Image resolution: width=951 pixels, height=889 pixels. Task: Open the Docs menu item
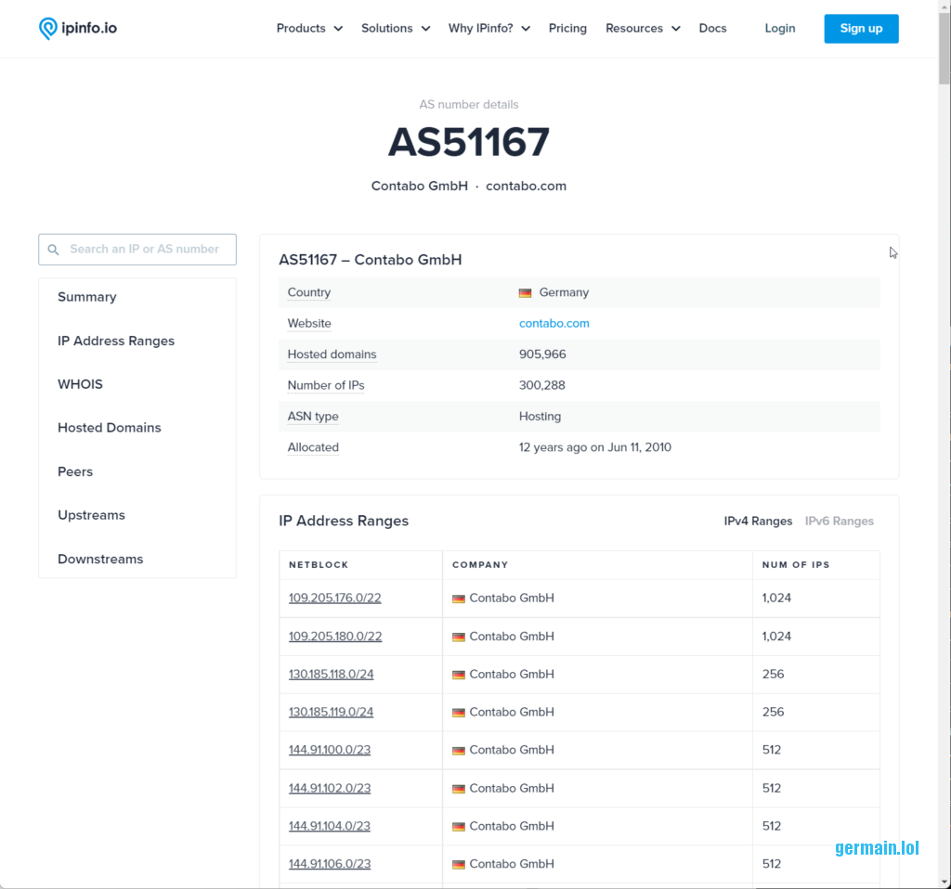tap(712, 29)
